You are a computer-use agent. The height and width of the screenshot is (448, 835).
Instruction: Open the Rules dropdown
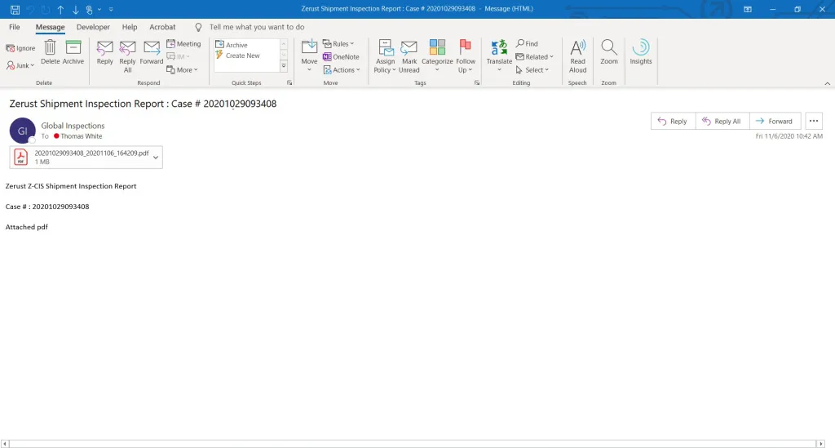click(x=338, y=44)
